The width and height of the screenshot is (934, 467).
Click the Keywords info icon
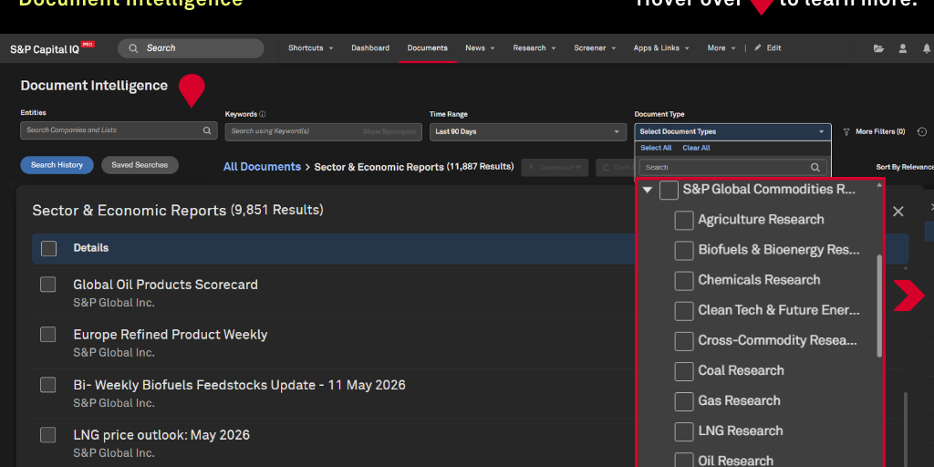coord(263,114)
